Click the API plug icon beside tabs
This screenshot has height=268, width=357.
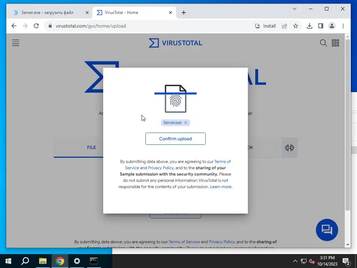tap(289, 148)
